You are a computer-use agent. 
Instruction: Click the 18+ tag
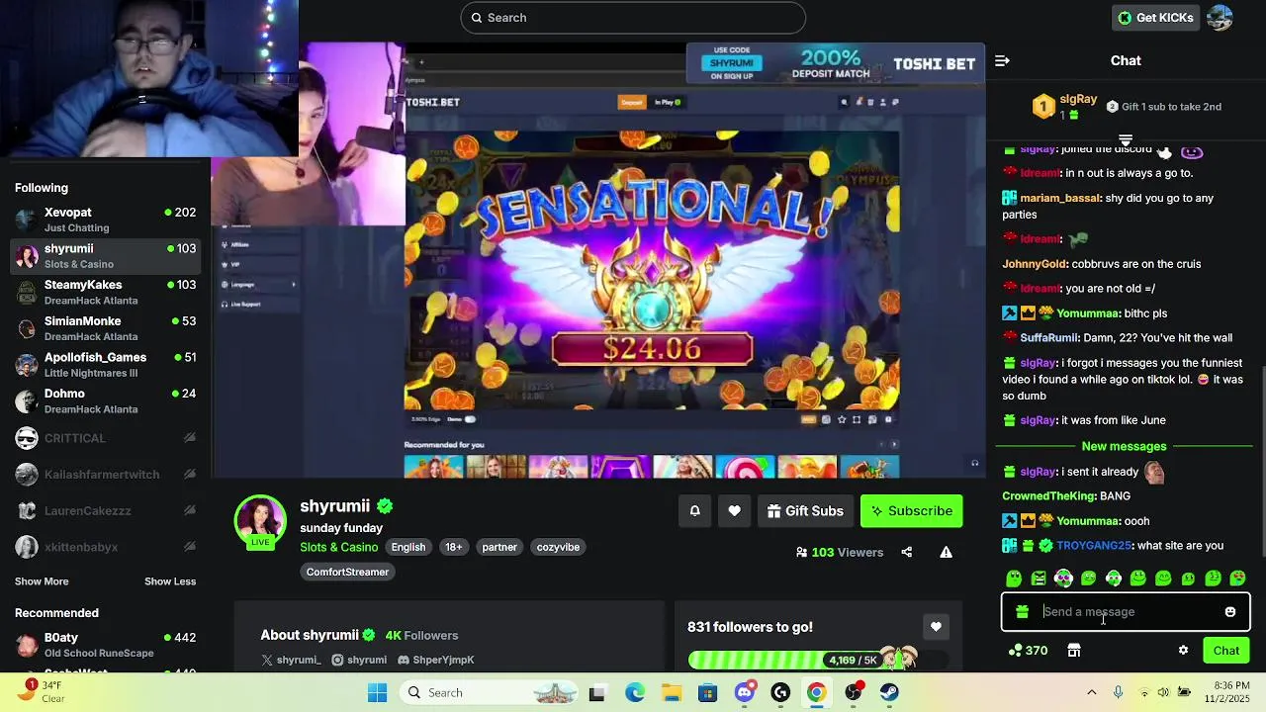pyautogui.click(x=453, y=547)
